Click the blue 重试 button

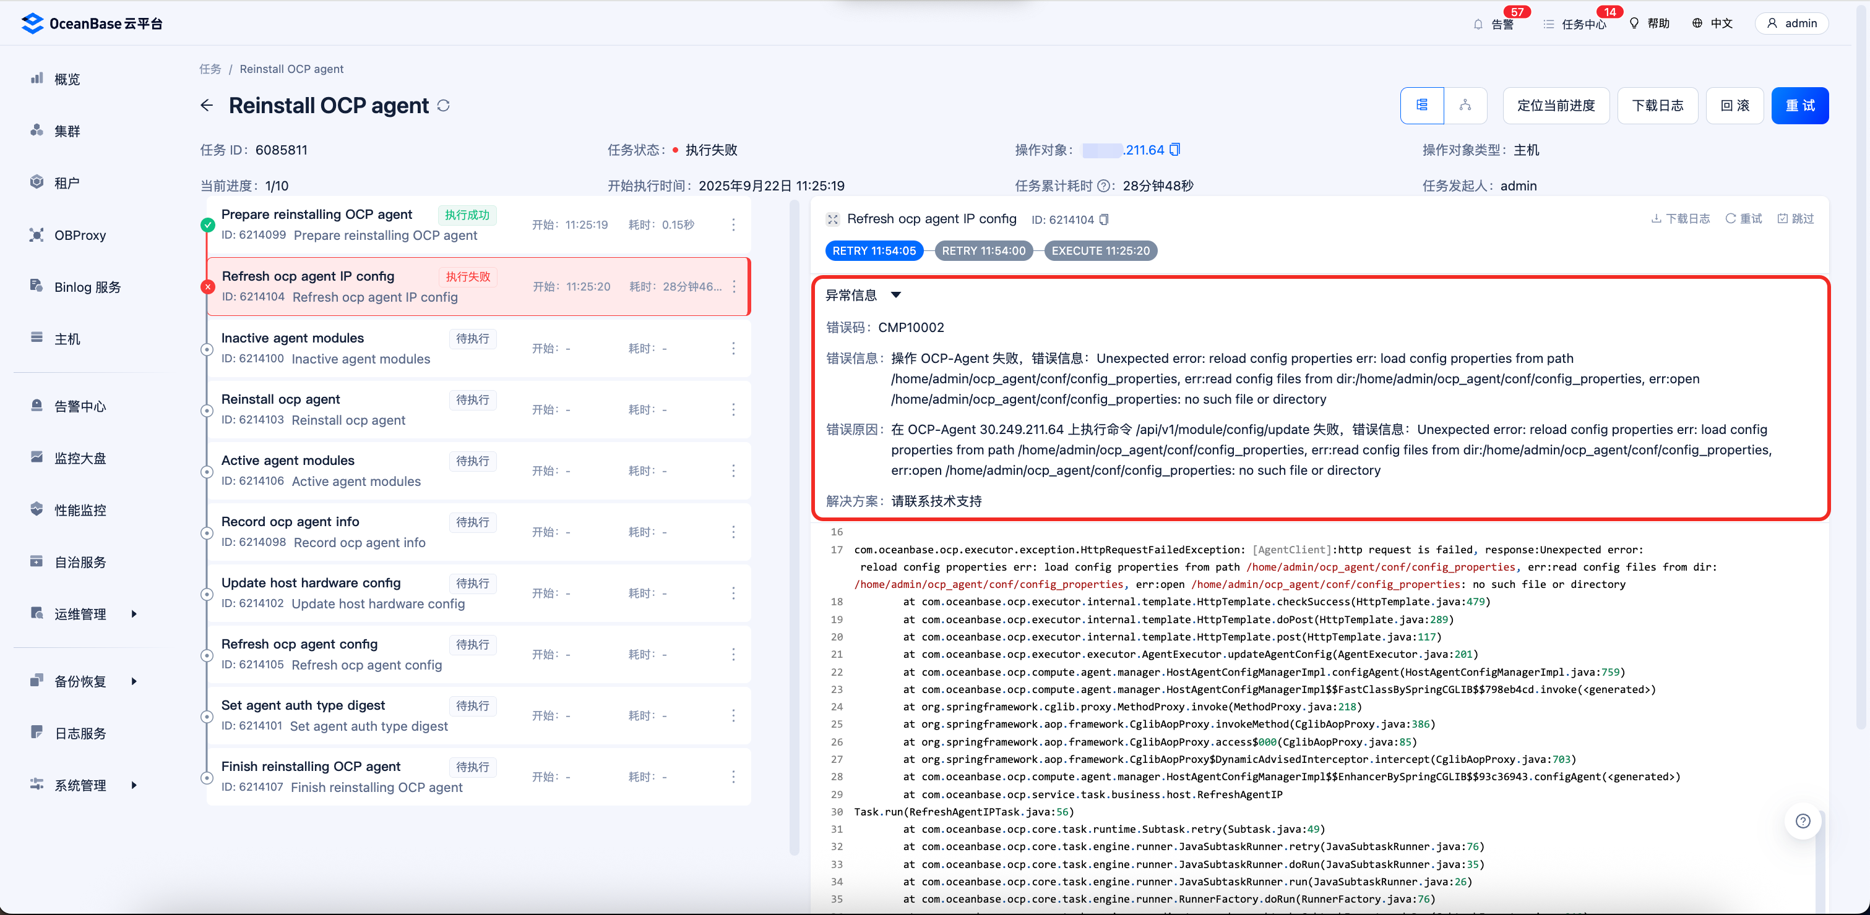click(x=1799, y=106)
